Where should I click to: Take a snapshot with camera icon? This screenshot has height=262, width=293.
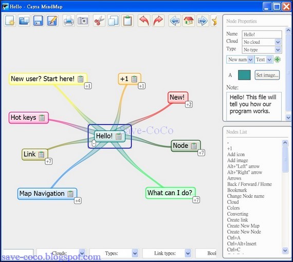click(x=83, y=21)
